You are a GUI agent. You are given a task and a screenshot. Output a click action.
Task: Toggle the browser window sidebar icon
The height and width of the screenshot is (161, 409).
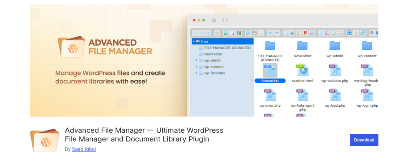click(214, 20)
